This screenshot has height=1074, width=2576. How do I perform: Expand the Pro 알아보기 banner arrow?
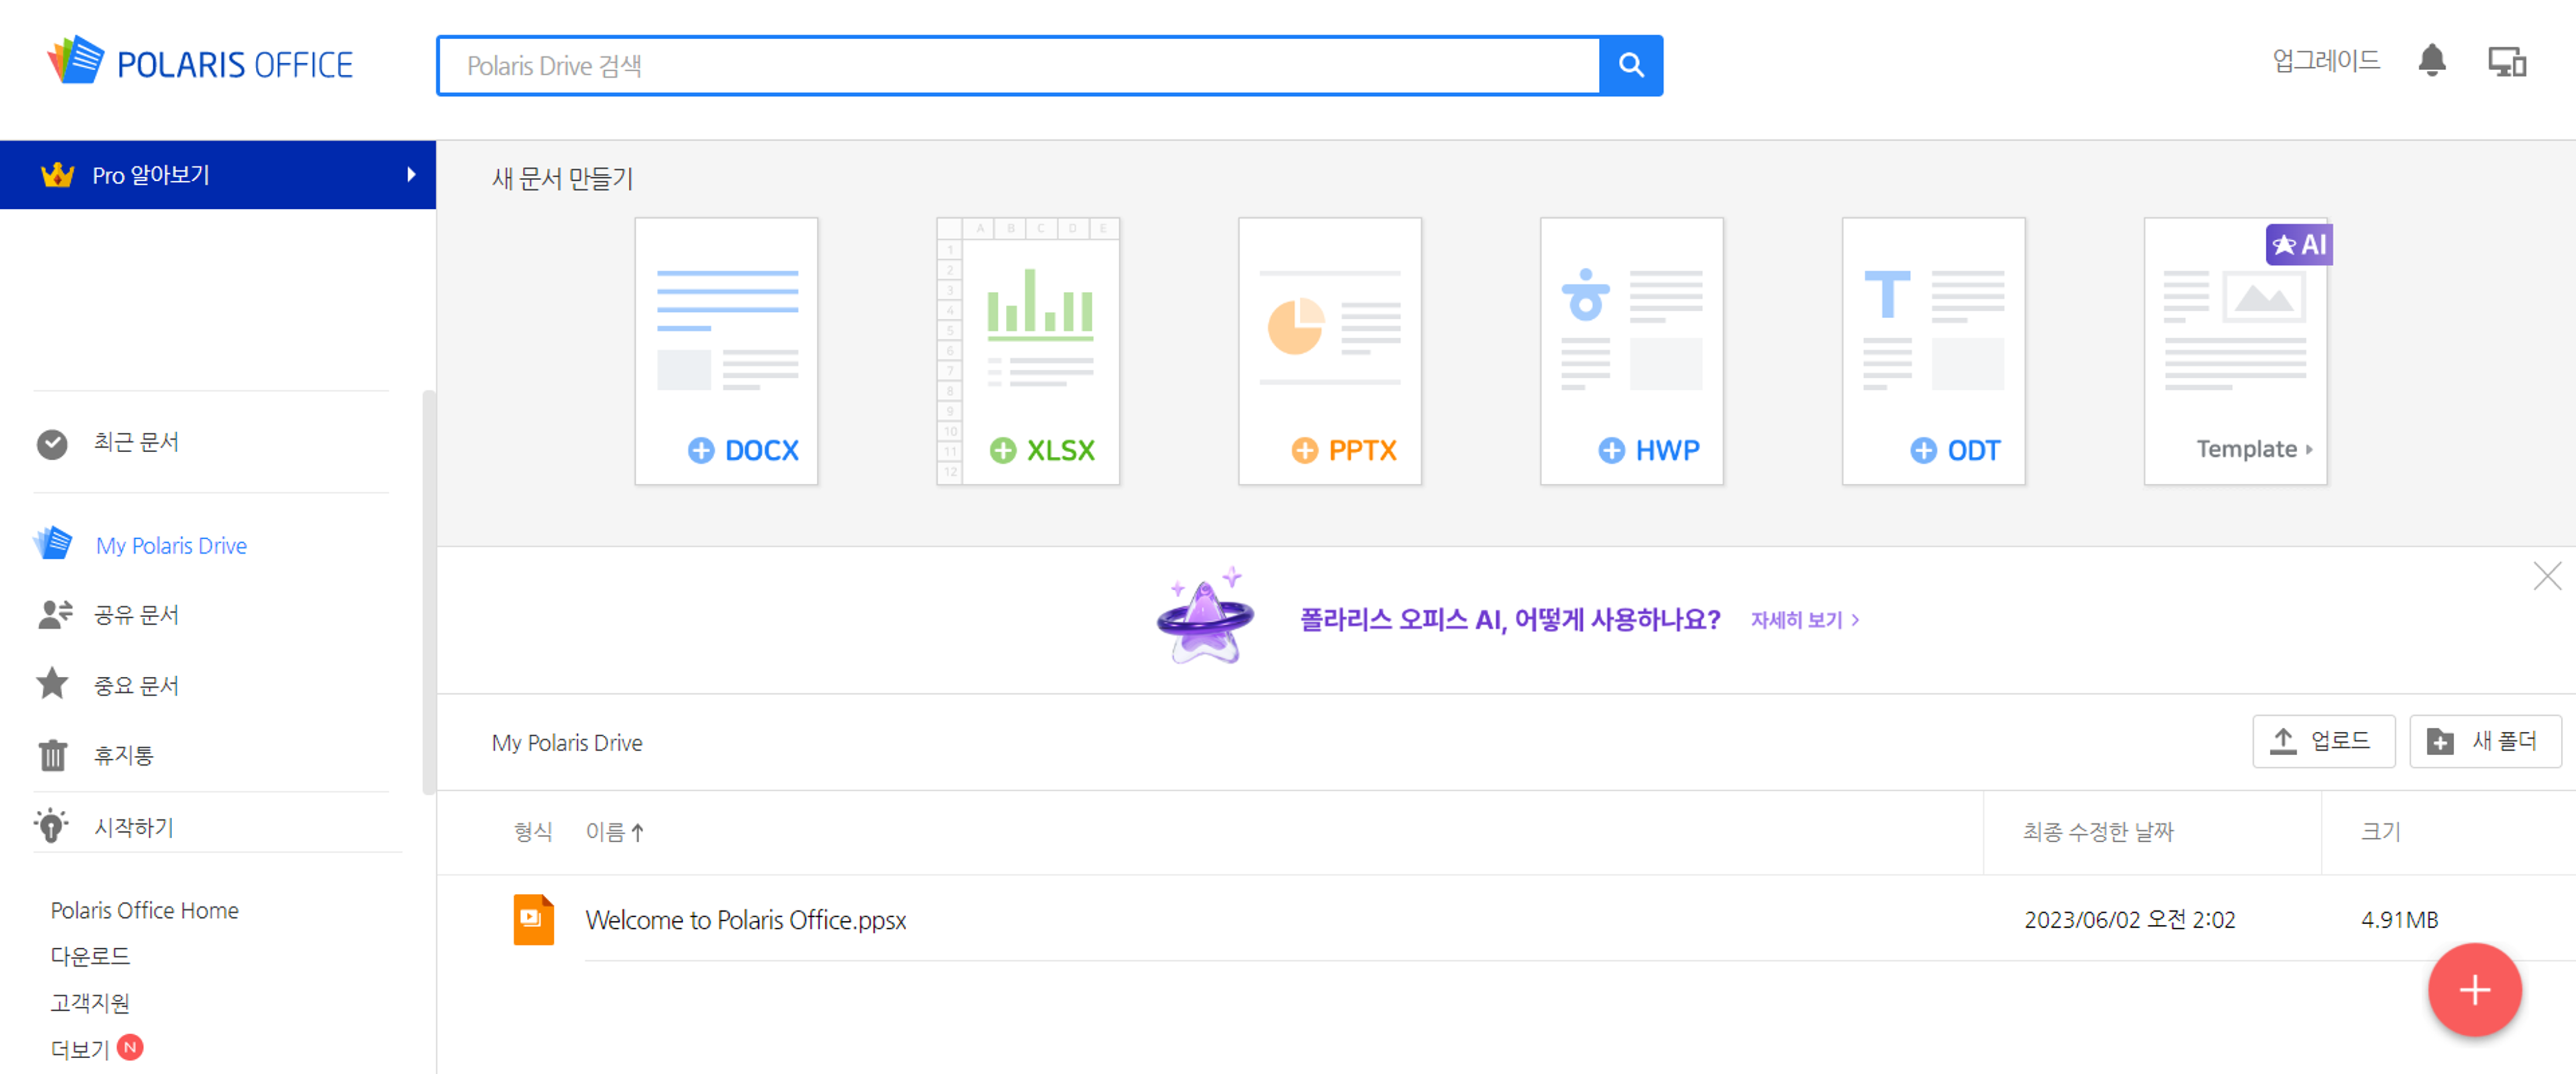(411, 175)
